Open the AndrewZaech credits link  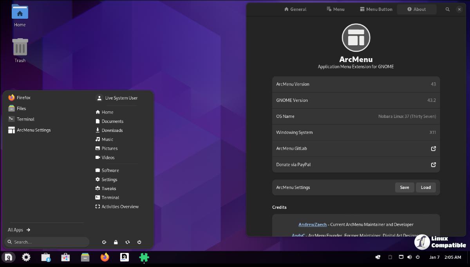(x=312, y=224)
